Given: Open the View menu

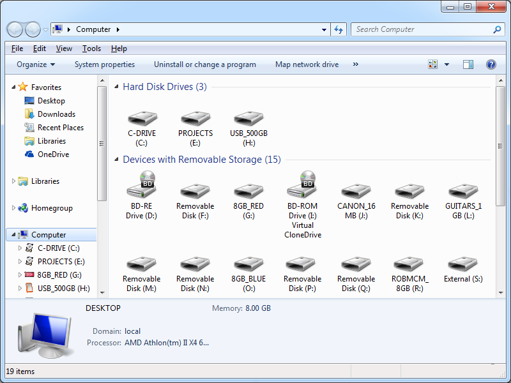Looking at the screenshot, I should coord(64,49).
